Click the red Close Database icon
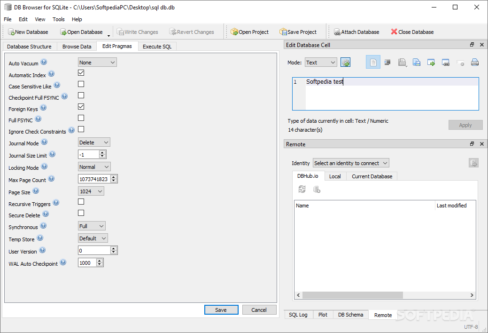The image size is (488, 333). point(394,32)
